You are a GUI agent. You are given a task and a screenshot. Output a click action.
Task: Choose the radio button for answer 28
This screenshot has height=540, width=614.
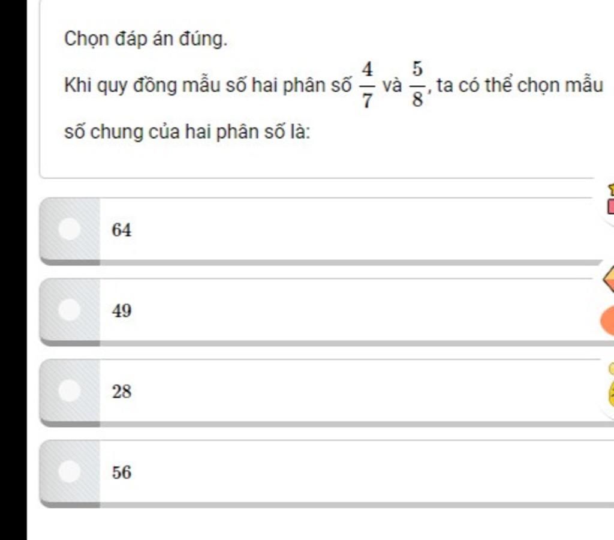(x=70, y=391)
